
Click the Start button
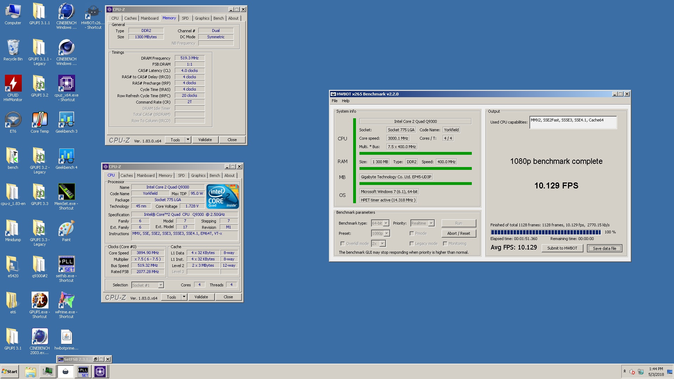[x=10, y=371]
